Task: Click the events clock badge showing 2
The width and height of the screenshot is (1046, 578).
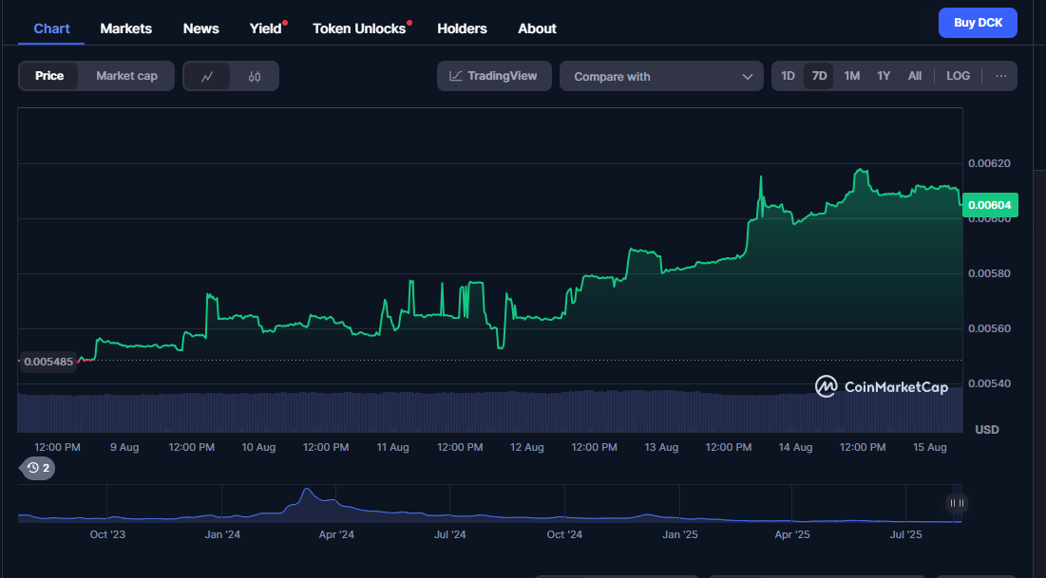Action: (39, 467)
